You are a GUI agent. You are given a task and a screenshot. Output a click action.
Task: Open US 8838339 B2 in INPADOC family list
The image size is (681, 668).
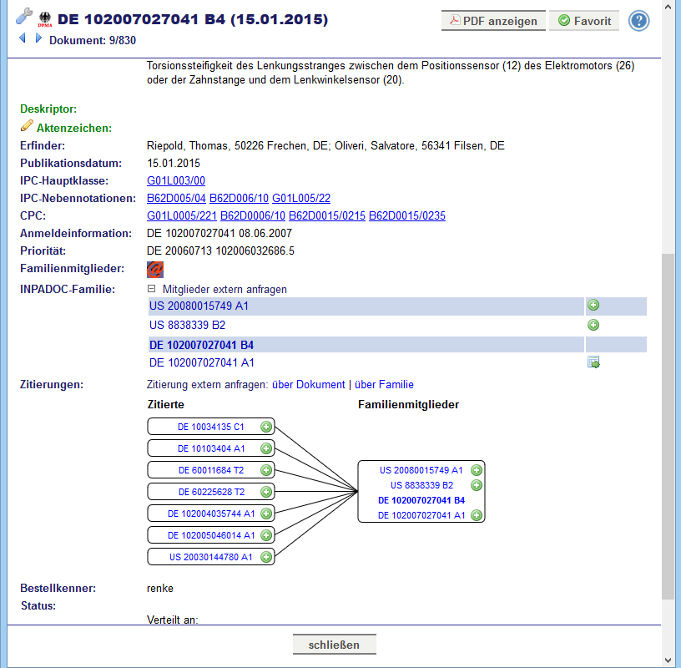(x=187, y=325)
